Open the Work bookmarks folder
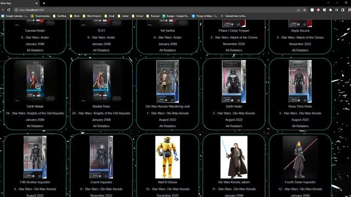Image resolution: width=351 pixels, height=197 pixels. tap(75, 16)
